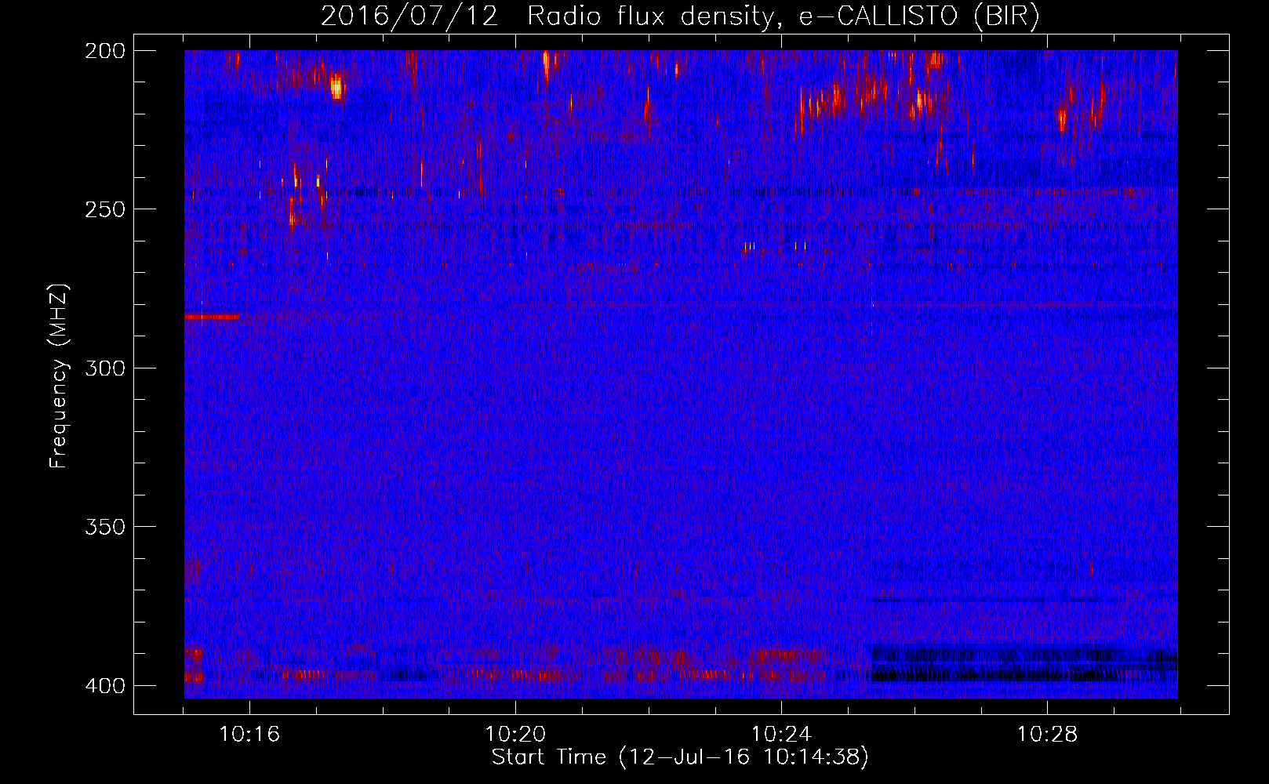Click the 10:28 time tick label
This screenshot has height=784, width=1269.
(1047, 735)
